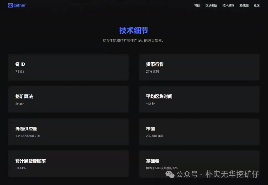268x185 pixels.
Task: Select the 基础费 card title
Action: (153, 161)
